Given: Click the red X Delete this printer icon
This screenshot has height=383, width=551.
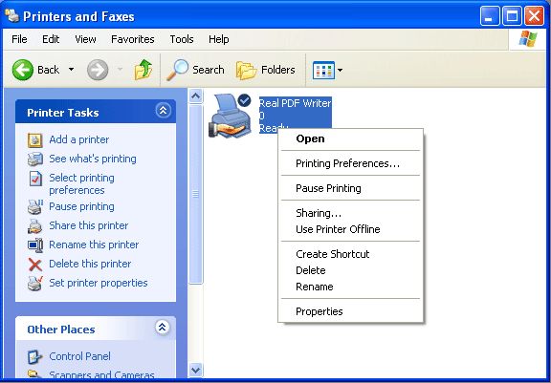Looking at the screenshot, I should pyautogui.click(x=35, y=265).
